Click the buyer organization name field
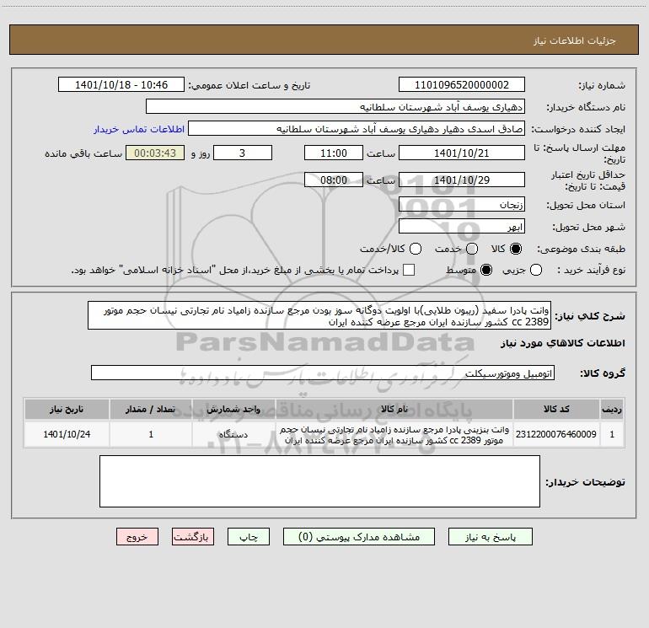649x628 pixels. pyautogui.click(x=335, y=107)
